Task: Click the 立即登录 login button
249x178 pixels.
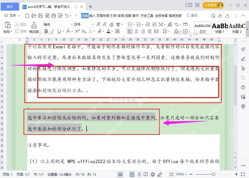Action: pos(213,5)
